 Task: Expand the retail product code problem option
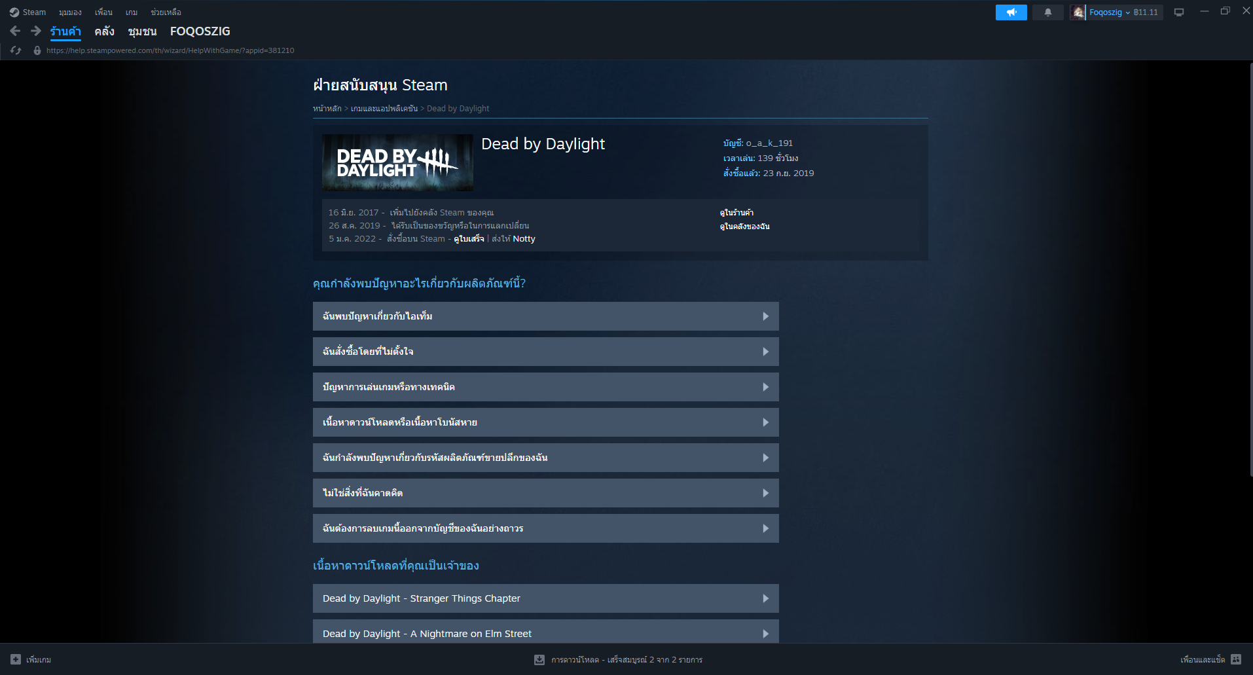[x=546, y=458]
